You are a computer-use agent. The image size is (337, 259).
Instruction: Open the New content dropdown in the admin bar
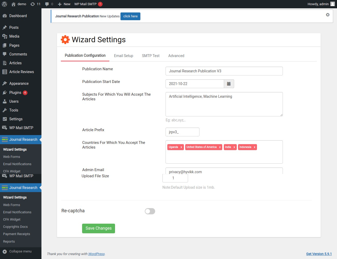tap(64, 4)
